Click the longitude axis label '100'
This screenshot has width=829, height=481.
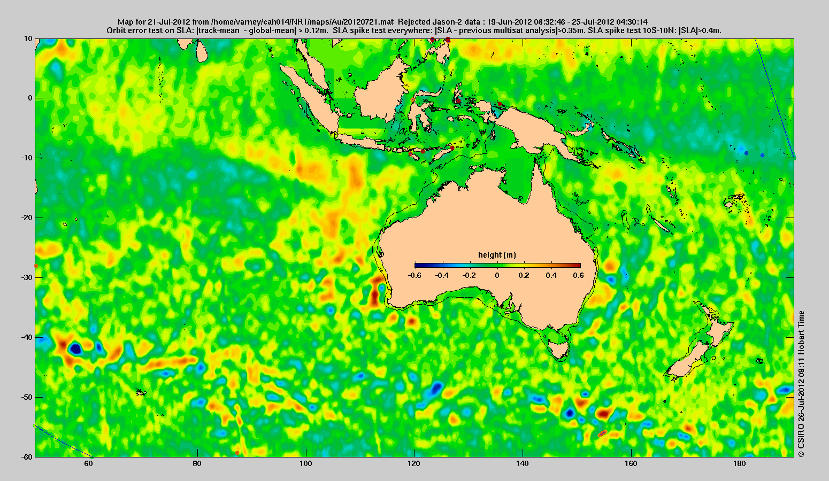tap(306, 464)
